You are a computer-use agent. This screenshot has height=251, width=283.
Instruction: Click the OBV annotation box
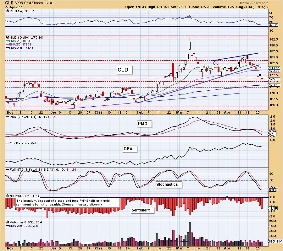pos(130,149)
